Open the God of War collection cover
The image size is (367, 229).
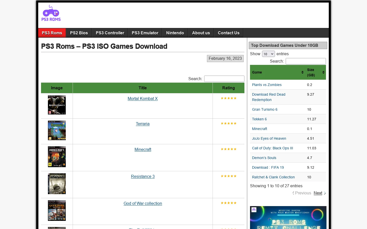click(57, 210)
